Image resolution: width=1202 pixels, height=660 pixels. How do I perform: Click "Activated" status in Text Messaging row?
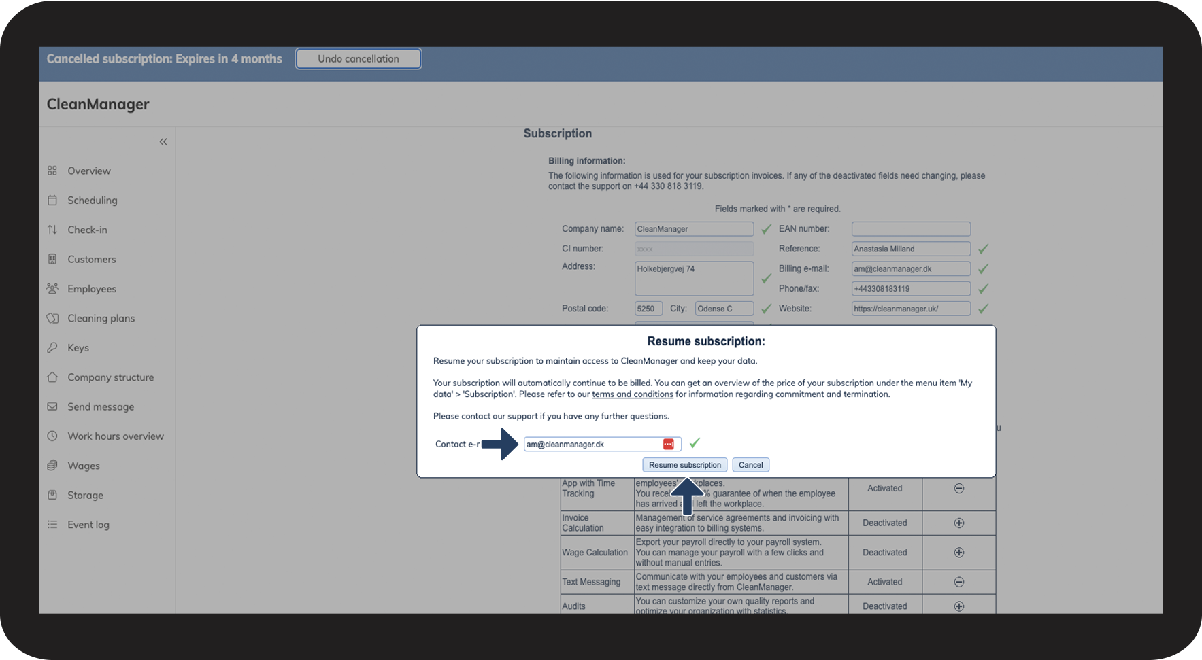[884, 582]
